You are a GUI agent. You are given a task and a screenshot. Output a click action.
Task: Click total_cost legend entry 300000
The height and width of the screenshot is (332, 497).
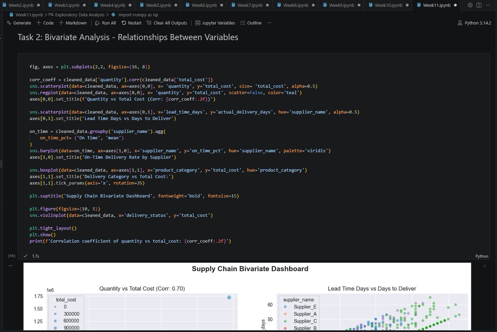coord(68,314)
